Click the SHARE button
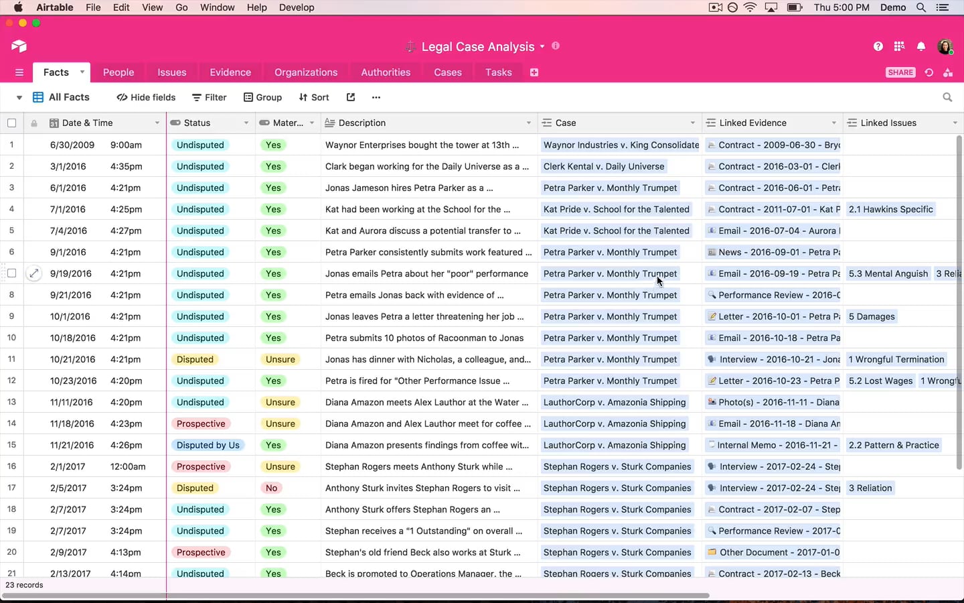The image size is (964, 603). (900, 72)
